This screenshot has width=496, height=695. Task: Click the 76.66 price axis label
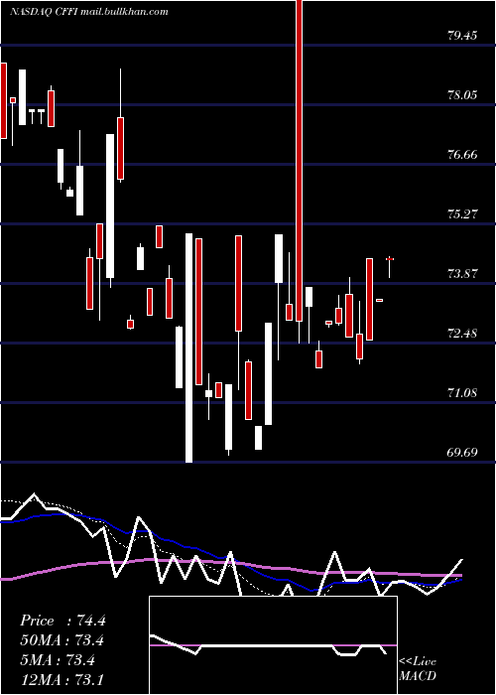point(462,155)
